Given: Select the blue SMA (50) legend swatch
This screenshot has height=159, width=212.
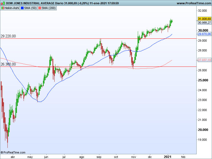Looking at the screenshot, I should 22,8.
